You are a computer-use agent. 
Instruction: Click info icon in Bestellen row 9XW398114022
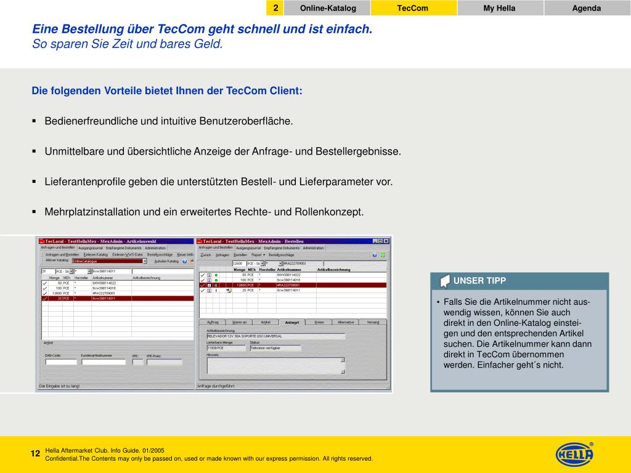pos(210,275)
